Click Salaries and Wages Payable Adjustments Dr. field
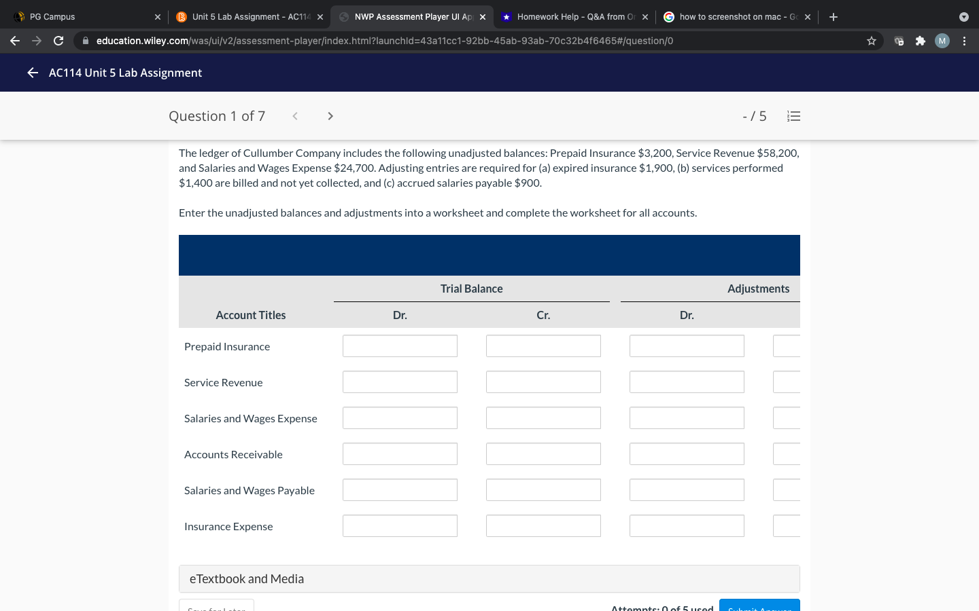Viewport: 979px width, 611px height. 687,490
